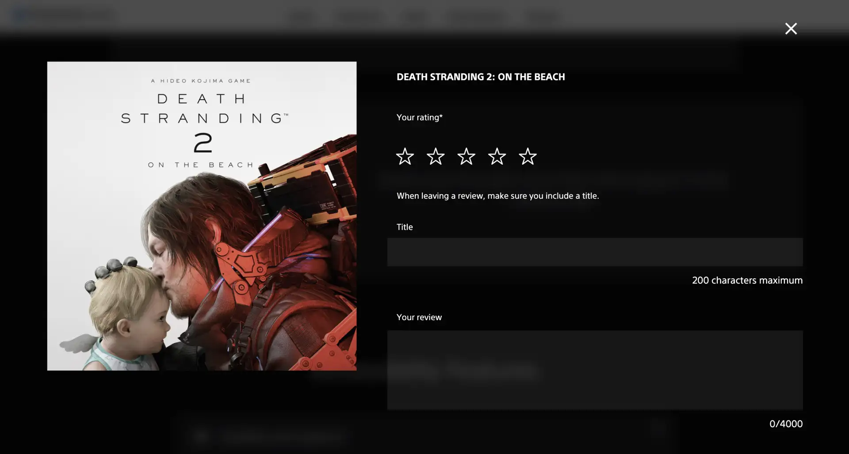
Task: Click the A HIDEO KOJIMA GAME caption
Action: pyautogui.click(x=201, y=81)
